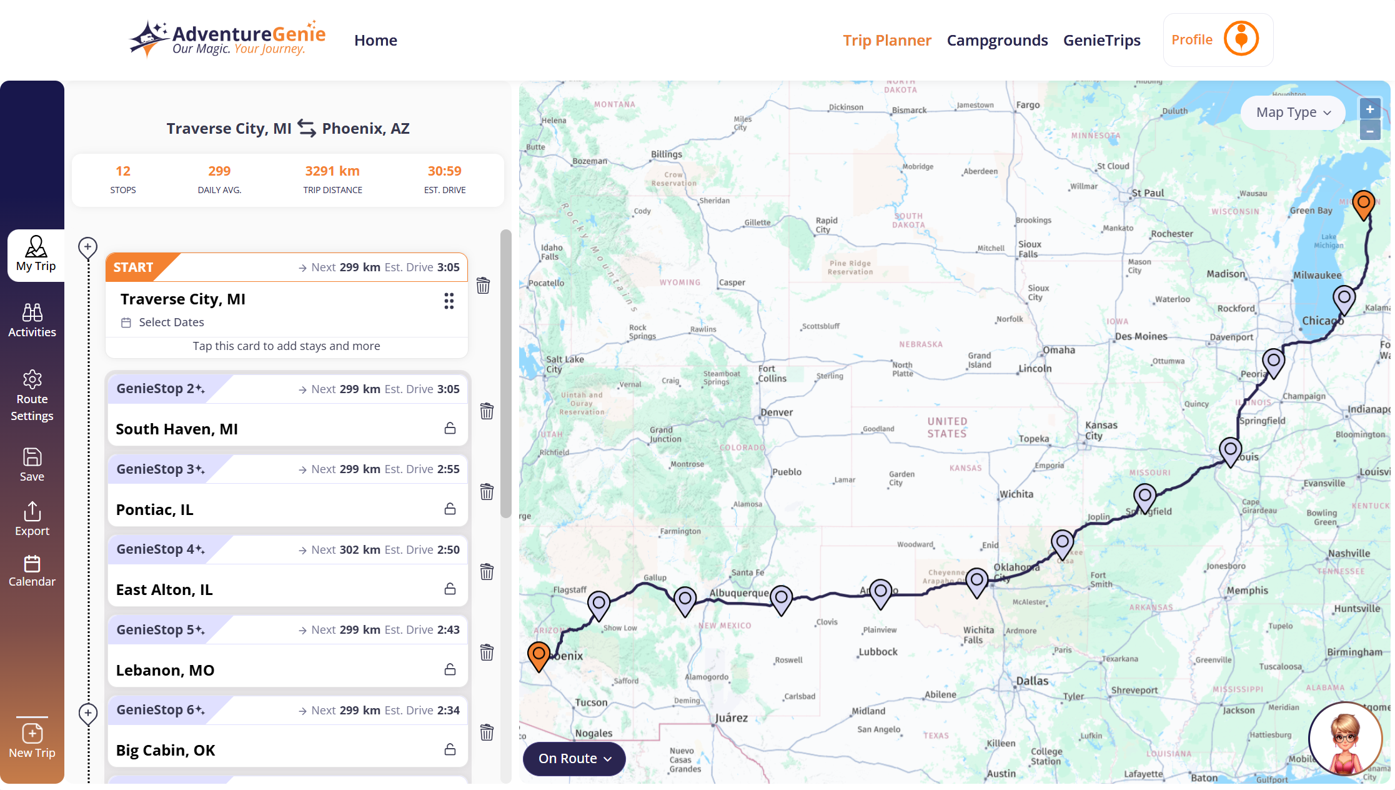Open Route Settings in the sidebar
This screenshot has width=1395, height=790.
[32, 396]
